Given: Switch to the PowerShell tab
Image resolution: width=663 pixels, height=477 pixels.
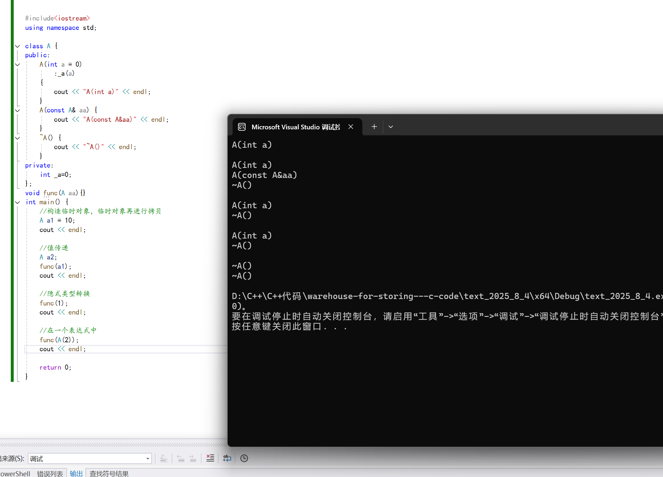Looking at the screenshot, I should [15, 473].
